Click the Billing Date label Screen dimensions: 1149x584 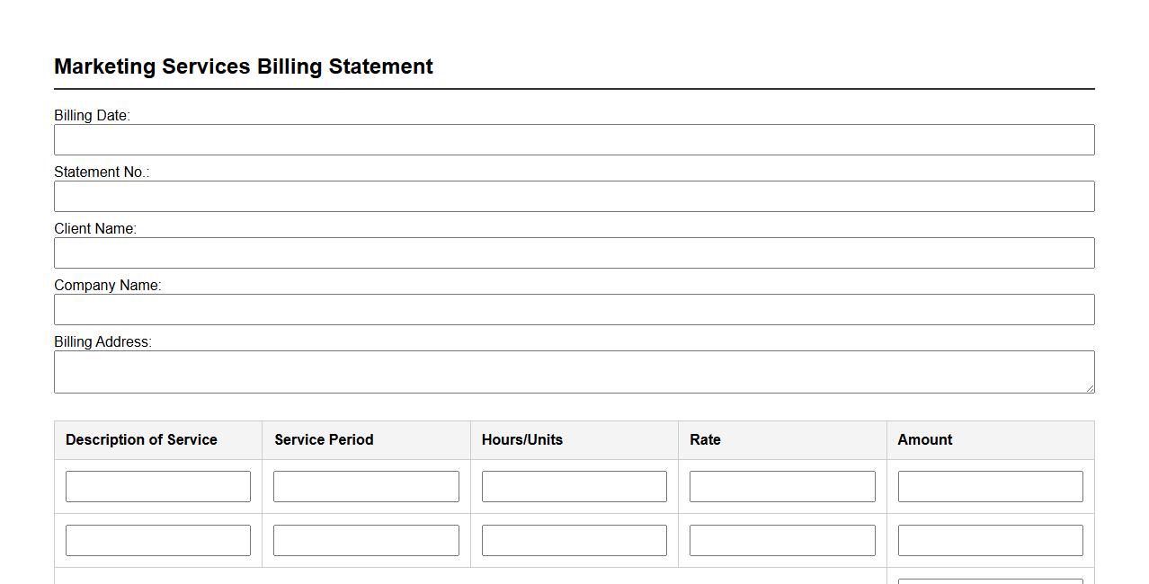pos(92,116)
